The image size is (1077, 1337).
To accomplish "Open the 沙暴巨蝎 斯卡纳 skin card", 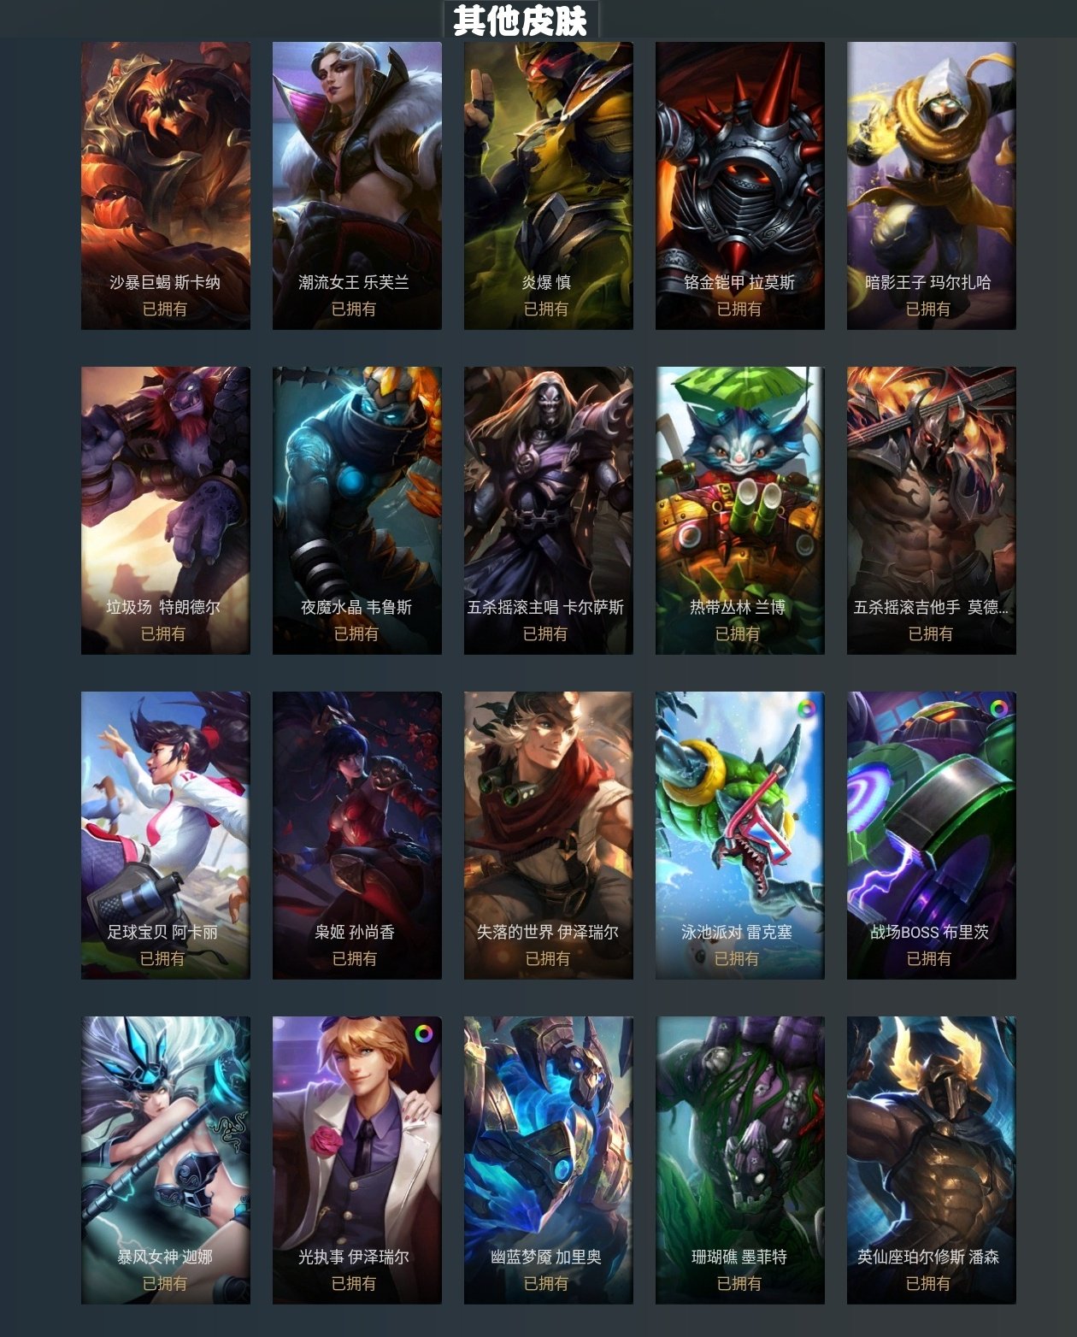I will point(166,186).
